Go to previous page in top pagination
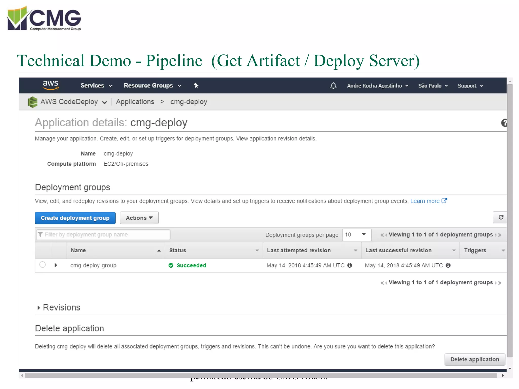Image resolution: width=519 pixels, height=389 pixels. pyautogui.click(x=386, y=235)
